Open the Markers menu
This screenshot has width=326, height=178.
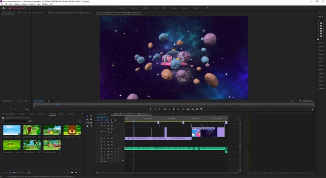click(25, 4)
